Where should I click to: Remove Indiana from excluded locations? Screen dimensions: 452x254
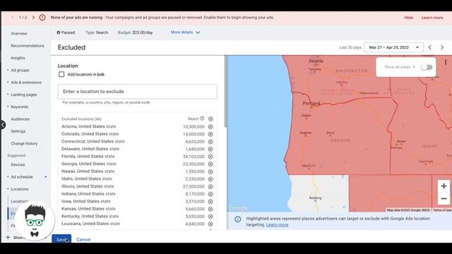(x=210, y=194)
